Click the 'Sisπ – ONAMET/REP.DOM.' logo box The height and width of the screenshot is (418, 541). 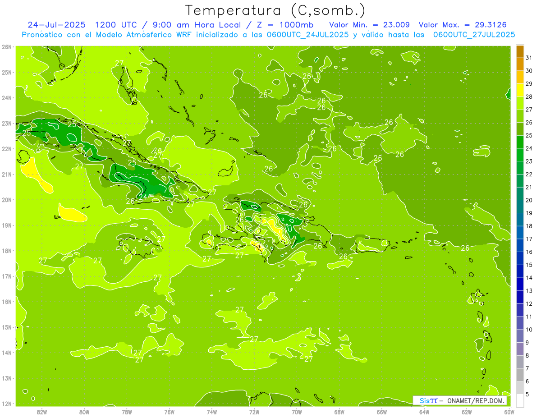click(x=459, y=400)
